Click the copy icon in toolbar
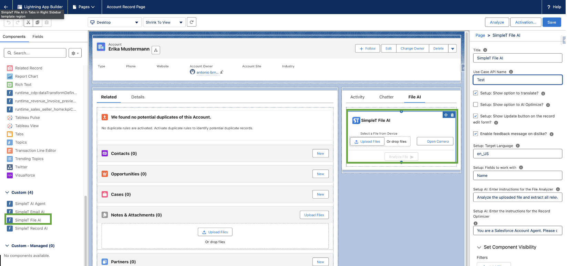 38,22
